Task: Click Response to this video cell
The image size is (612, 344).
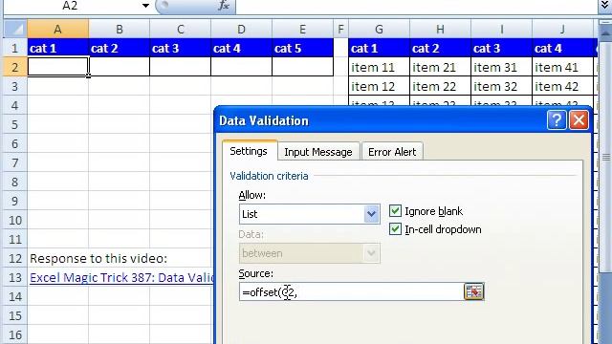Action: point(98,258)
